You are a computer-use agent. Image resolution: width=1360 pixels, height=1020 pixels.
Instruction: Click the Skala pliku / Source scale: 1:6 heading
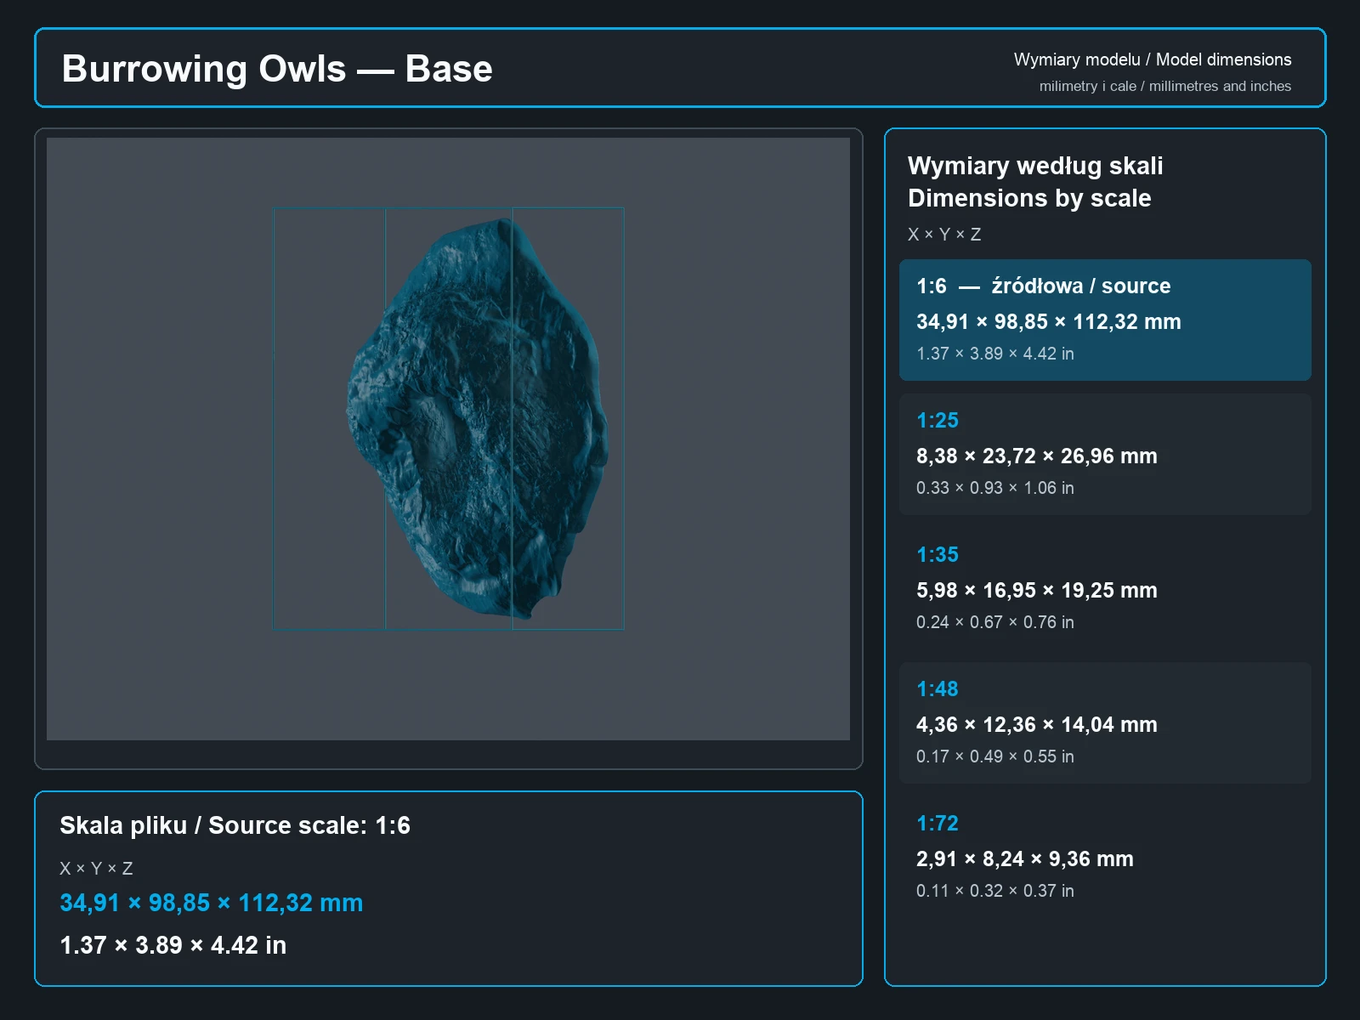(x=235, y=825)
